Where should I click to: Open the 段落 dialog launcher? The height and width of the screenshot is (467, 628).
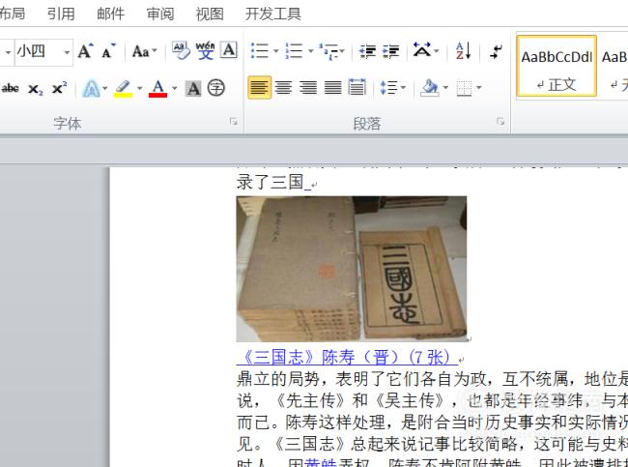pyautogui.click(x=500, y=121)
